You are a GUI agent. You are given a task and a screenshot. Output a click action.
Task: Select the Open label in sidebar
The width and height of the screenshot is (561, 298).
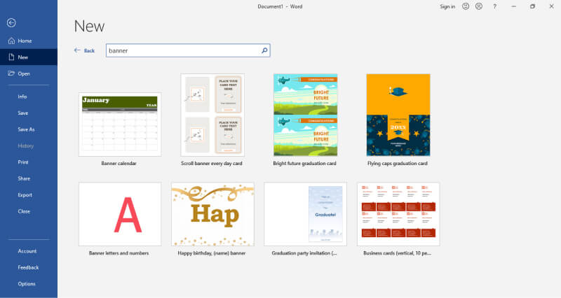click(x=24, y=74)
